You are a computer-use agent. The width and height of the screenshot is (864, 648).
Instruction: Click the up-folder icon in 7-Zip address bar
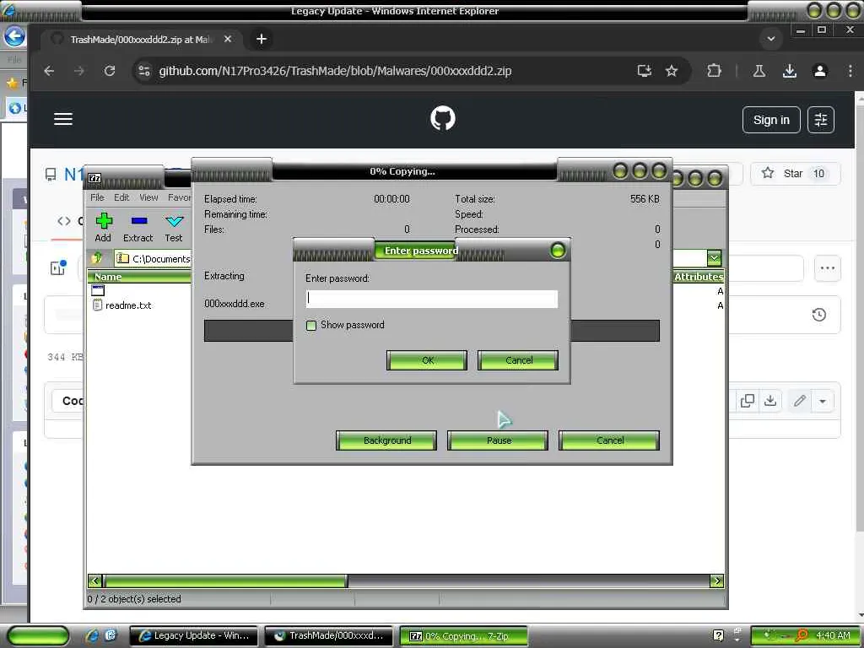(x=97, y=258)
